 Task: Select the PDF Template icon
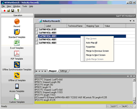pyautogui.click(x=17, y=54)
